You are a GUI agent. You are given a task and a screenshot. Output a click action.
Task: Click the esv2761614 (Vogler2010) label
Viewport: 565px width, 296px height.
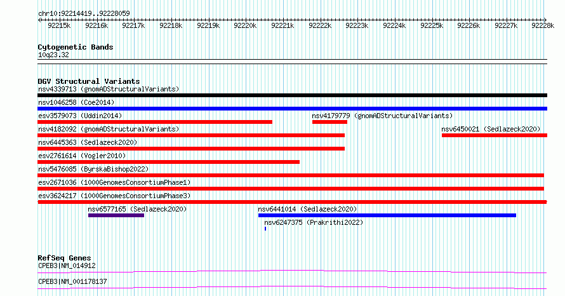pos(82,156)
